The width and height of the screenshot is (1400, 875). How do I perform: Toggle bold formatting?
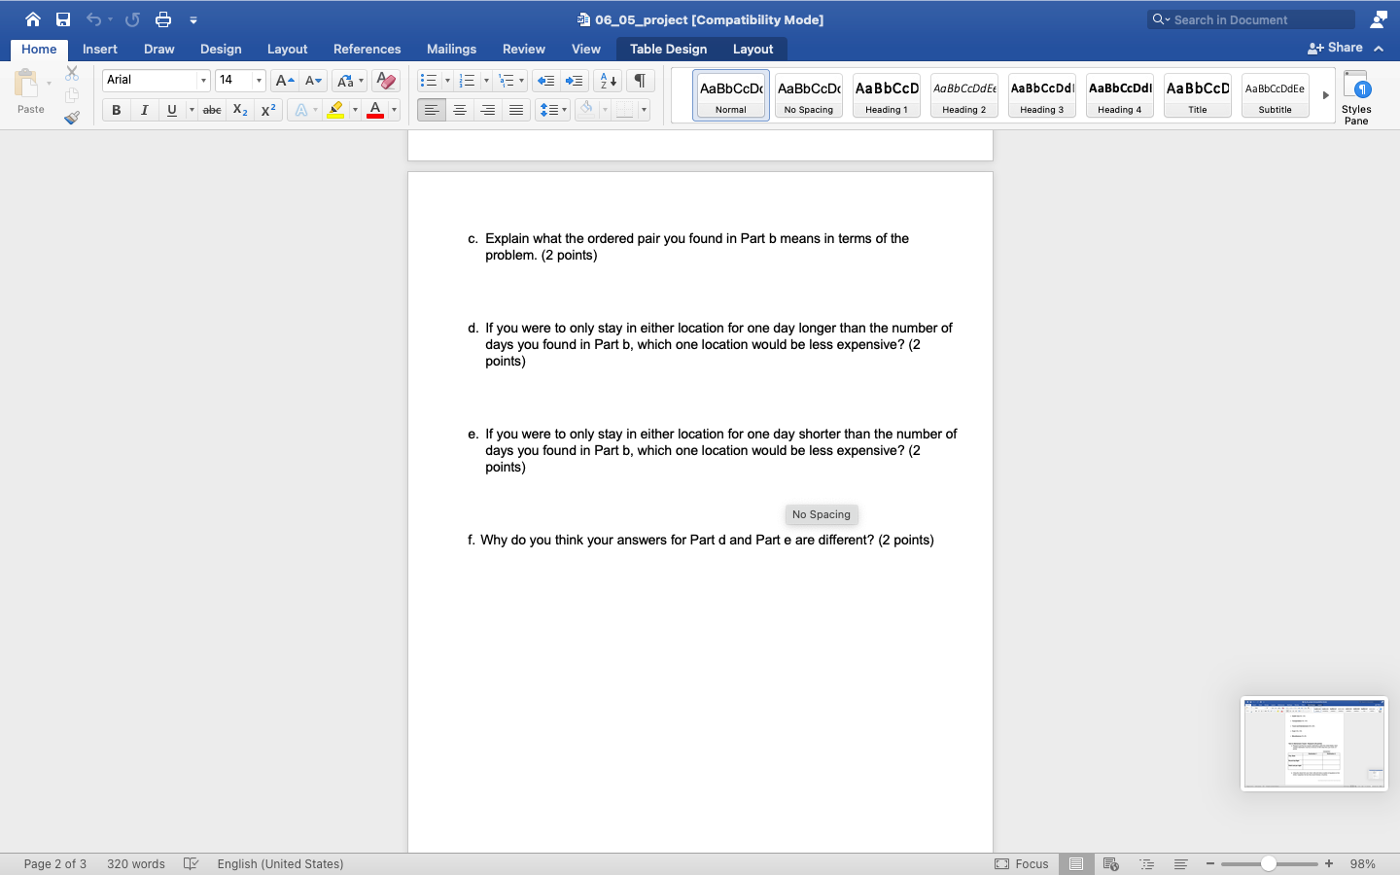117,110
